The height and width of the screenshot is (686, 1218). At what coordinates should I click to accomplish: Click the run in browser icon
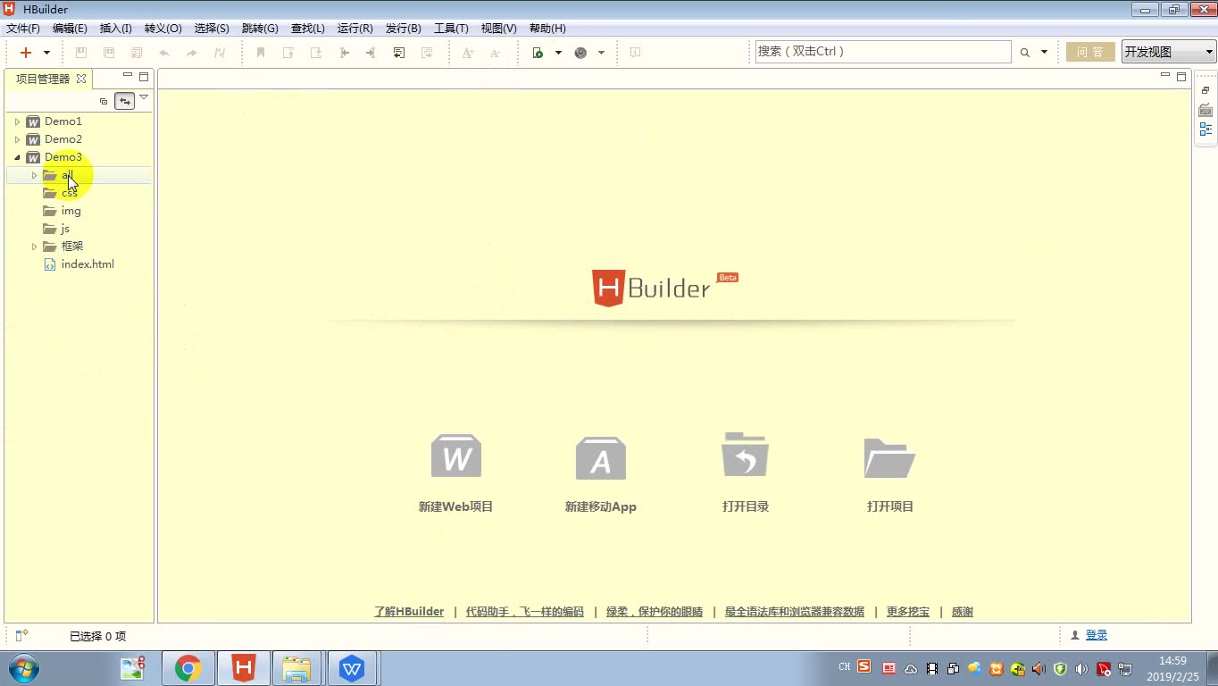pyautogui.click(x=538, y=53)
